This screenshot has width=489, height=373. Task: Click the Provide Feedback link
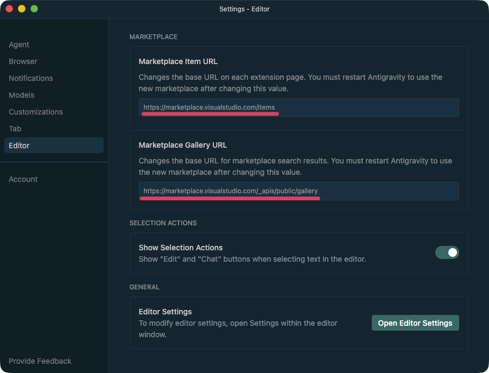point(40,361)
